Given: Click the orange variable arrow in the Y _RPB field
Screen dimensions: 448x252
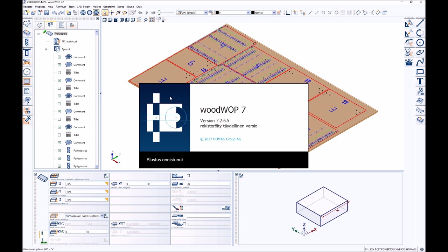Looking at the screenshot, I should tap(106, 192).
